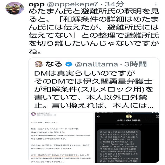Viewport: 165px width, 165px height.
Task: Open the left white note image
Action: coord(61,138)
